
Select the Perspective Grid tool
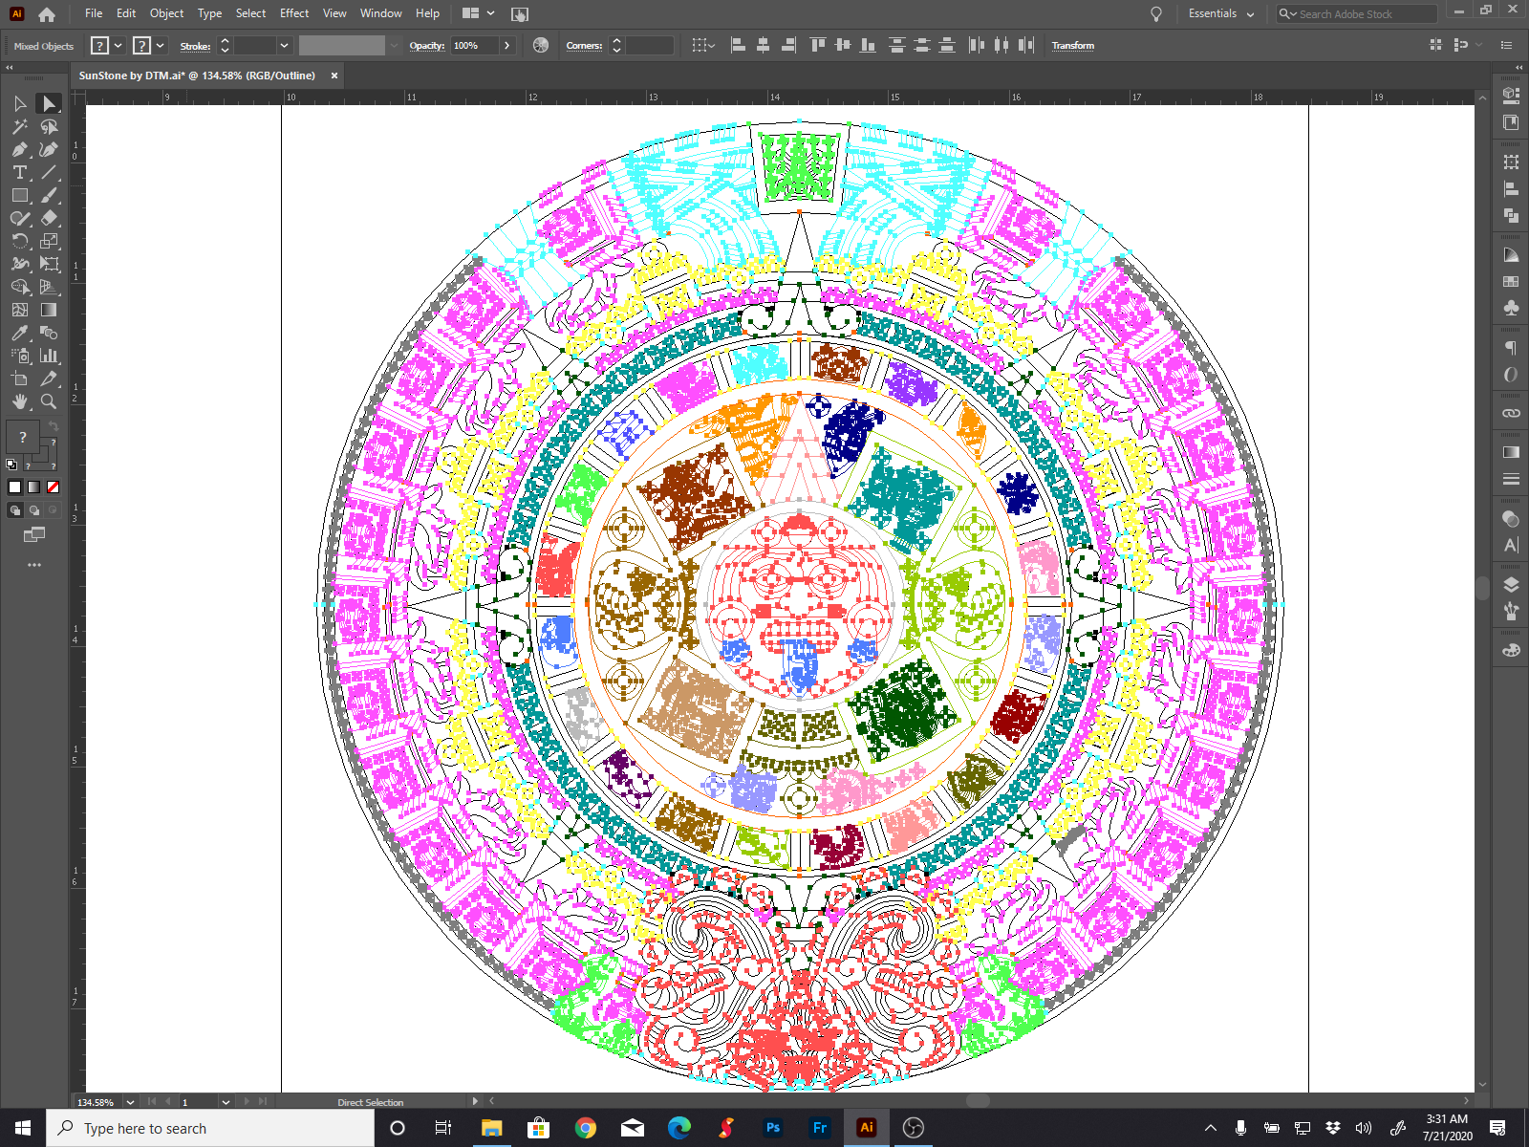point(49,287)
